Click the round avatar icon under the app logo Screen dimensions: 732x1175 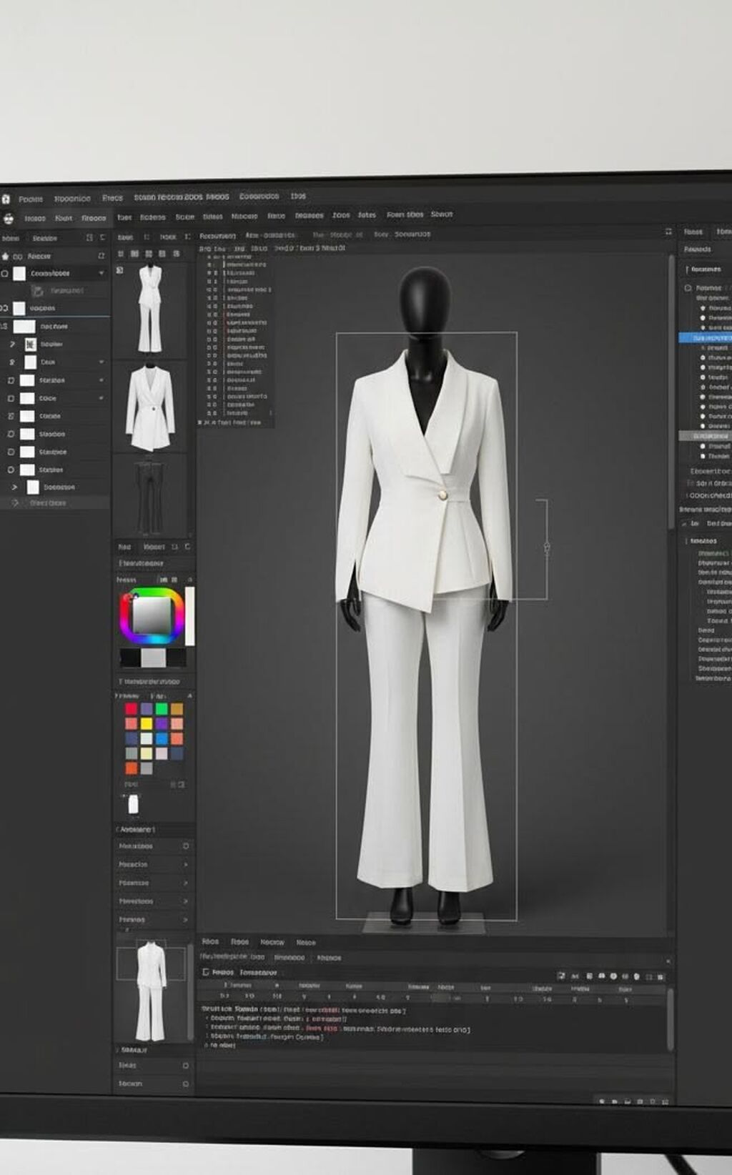(x=8, y=219)
